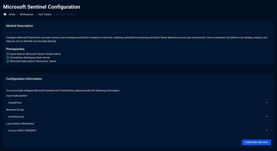Click the 'Configure Microsoft Sentinel to securely connect' paragraph
Viewport: 277px width, 151px height.
136,39
